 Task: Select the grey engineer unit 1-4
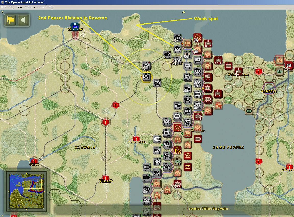point(177,49)
